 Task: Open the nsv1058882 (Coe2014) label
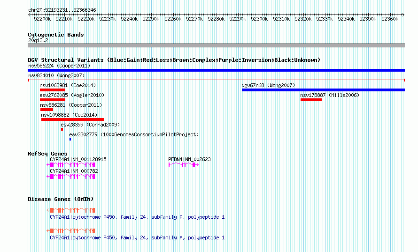(69, 115)
